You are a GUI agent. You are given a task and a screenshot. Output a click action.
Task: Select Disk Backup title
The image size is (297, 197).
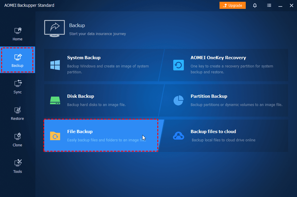click(x=80, y=96)
